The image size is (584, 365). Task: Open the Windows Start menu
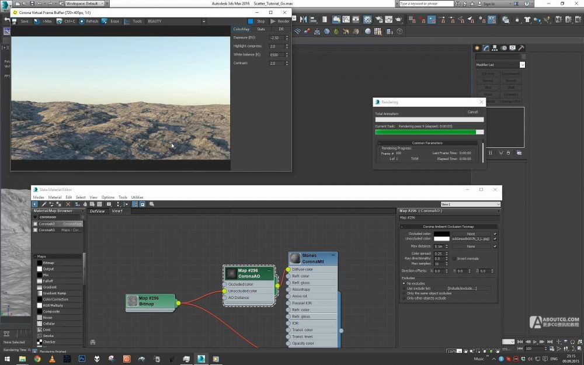[7, 359]
